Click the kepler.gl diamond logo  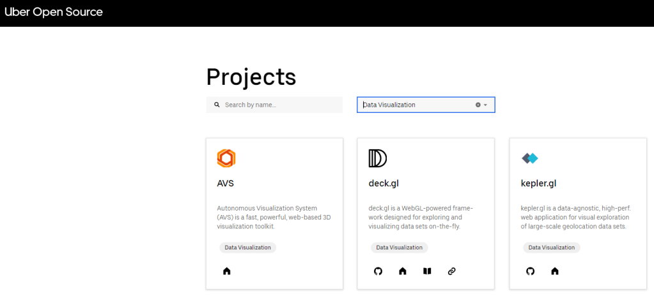[x=530, y=158]
